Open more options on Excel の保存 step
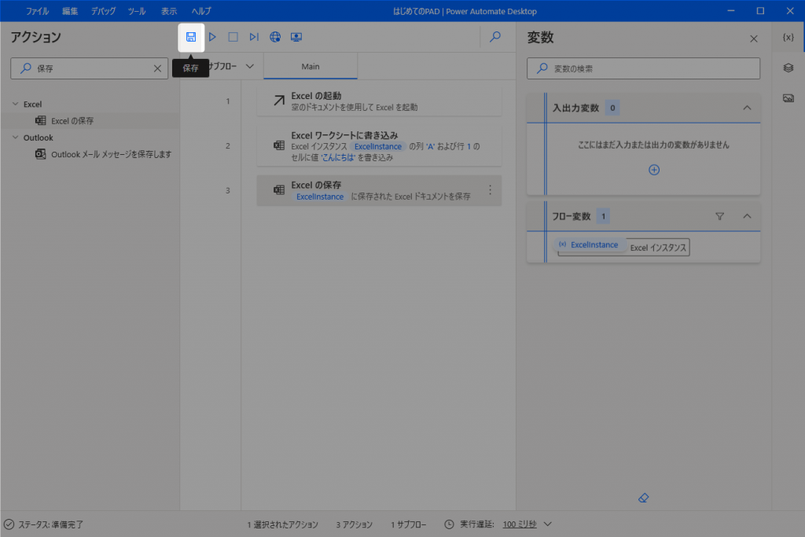 (491, 190)
